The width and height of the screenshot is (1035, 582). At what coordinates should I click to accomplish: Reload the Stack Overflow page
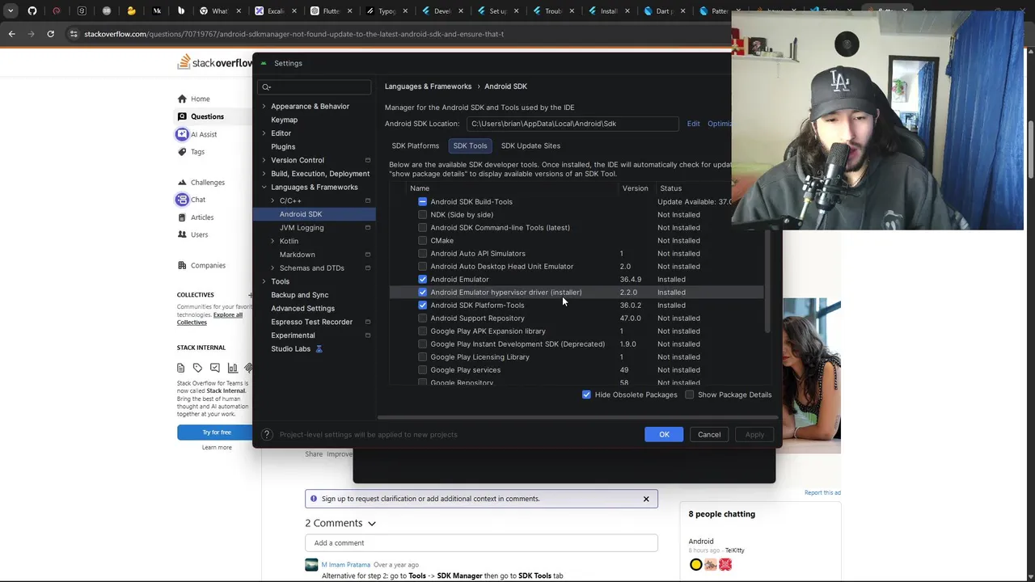point(50,34)
